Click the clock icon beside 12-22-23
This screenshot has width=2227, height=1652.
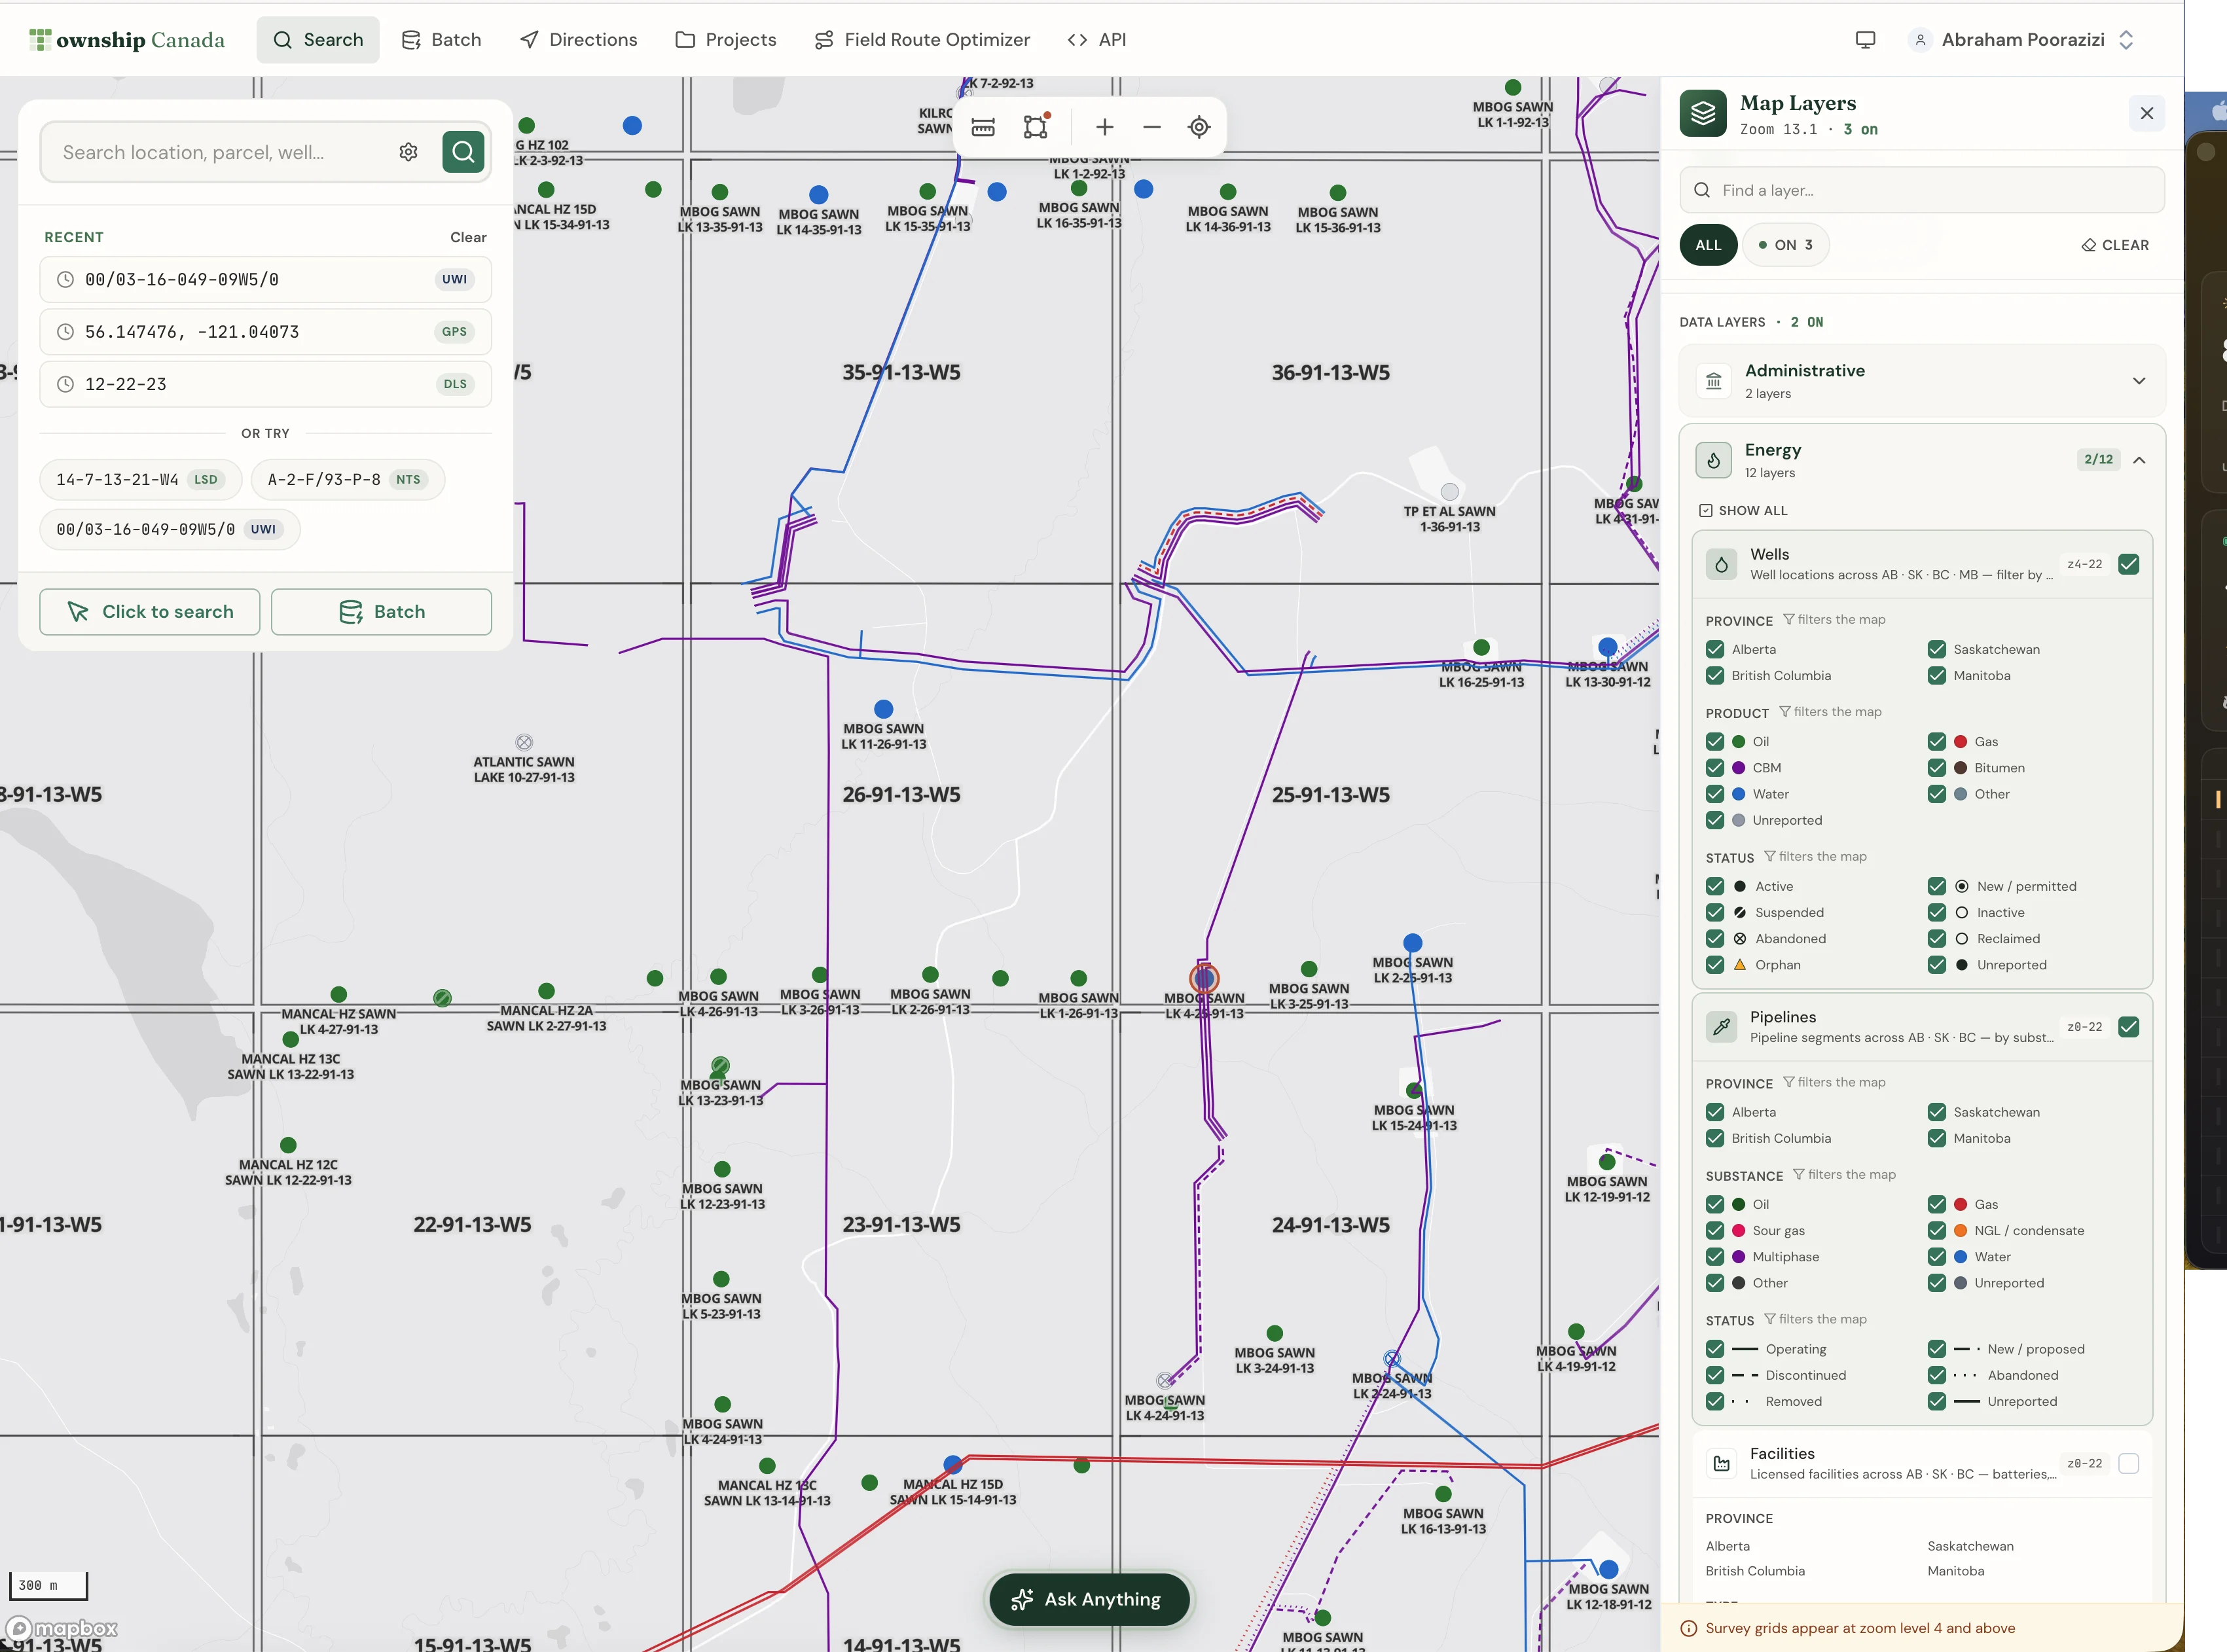[65, 384]
